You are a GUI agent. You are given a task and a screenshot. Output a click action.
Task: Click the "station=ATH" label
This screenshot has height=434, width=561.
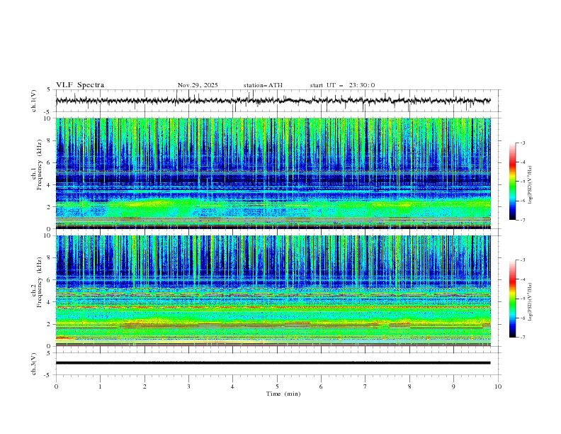[x=263, y=85]
